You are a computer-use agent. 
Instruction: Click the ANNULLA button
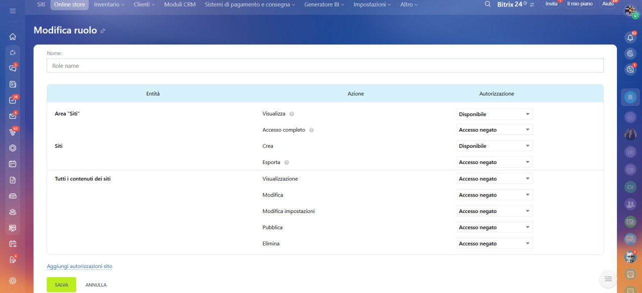(96, 285)
